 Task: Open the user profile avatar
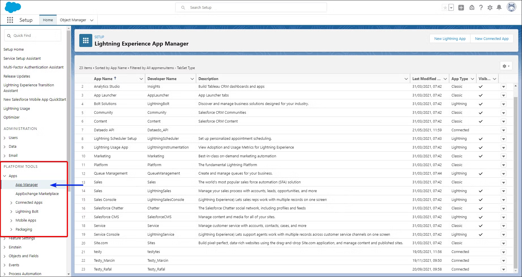(512, 7)
